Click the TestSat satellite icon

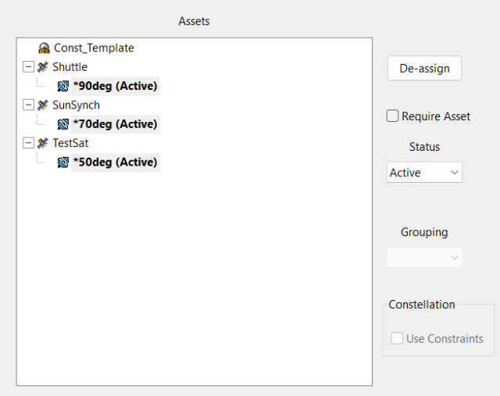tap(43, 144)
